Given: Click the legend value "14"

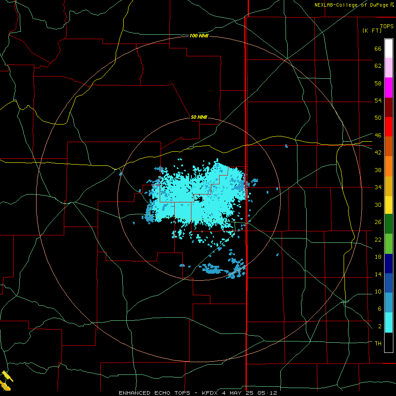Looking at the screenshot, I should coord(378,274).
